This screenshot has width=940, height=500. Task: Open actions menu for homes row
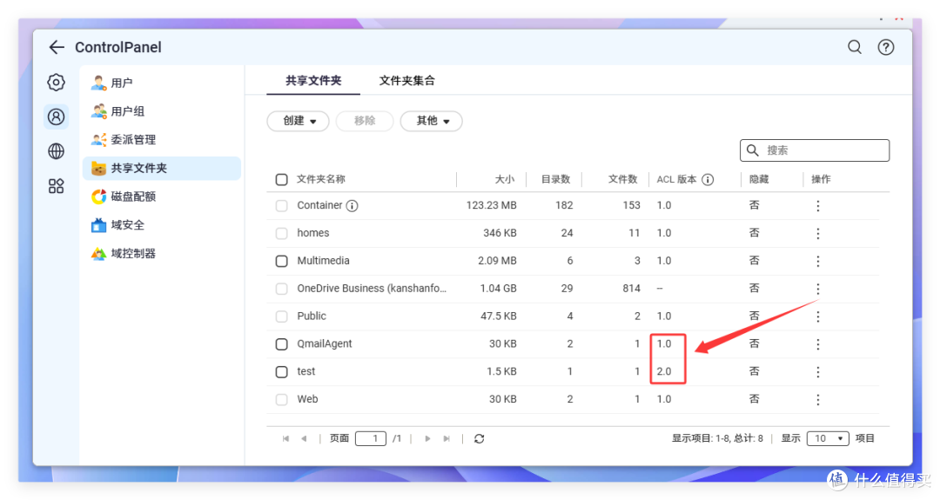tap(817, 233)
